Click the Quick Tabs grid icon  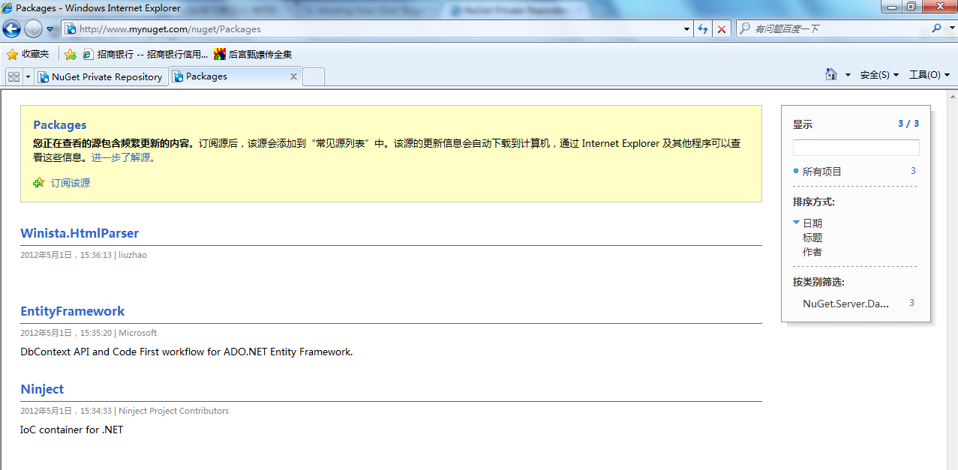14,76
